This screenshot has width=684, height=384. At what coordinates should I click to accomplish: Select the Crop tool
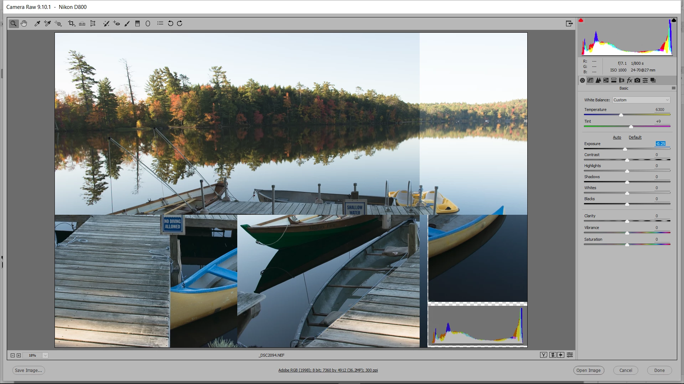pyautogui.click(x=71, y=23)
